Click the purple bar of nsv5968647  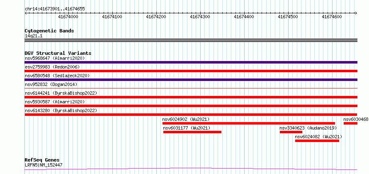point(191,62)
